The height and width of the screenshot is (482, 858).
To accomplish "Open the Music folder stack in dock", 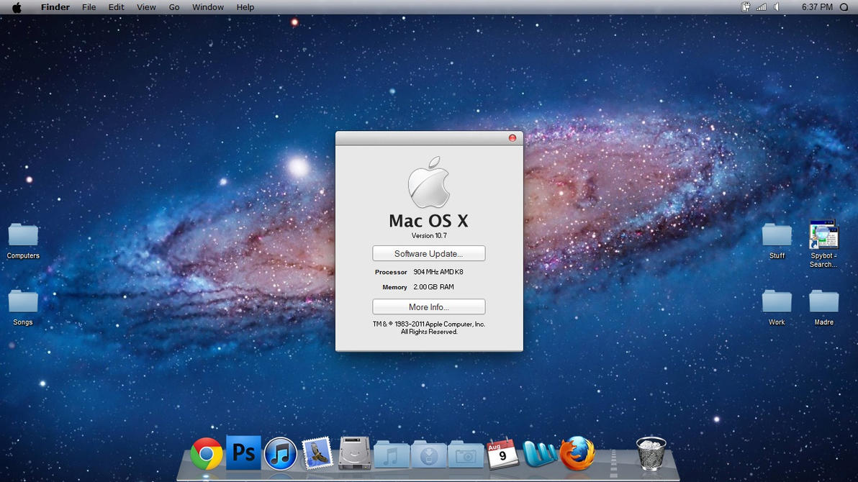I will pyautogui.click(x=392, y=455).
